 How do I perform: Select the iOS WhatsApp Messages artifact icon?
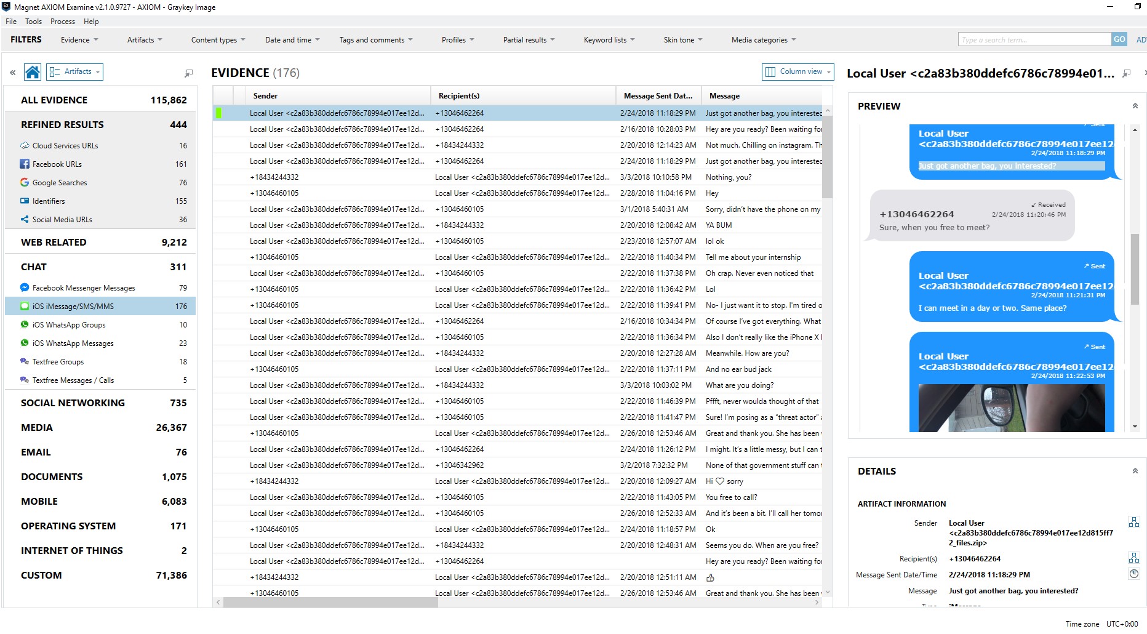click(24, 343)
